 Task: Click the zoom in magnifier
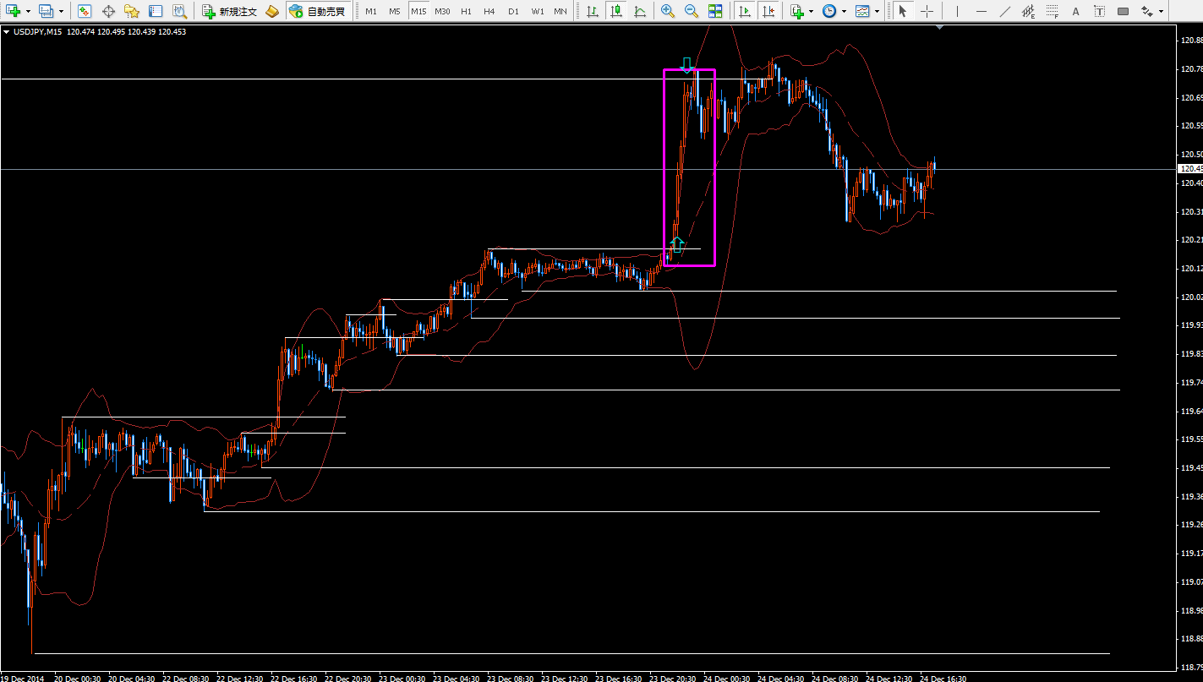pyautogui.click(x=668, y=11)
